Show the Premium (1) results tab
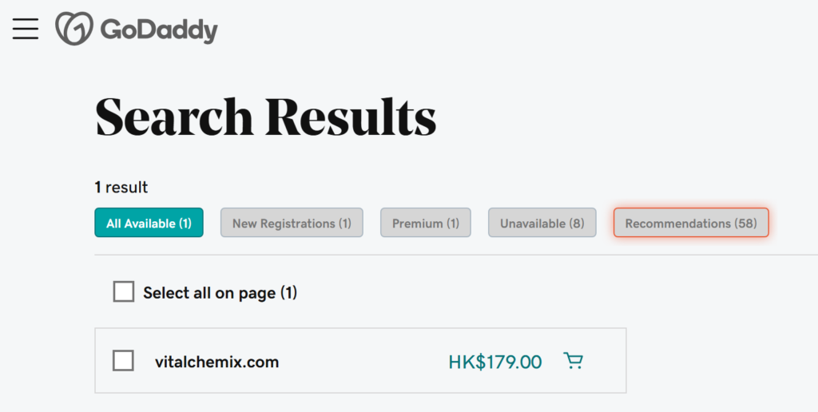The image size is (818, 412). tap(425, 223)
